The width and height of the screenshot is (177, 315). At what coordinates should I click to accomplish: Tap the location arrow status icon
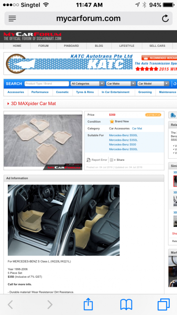(137, 5)
